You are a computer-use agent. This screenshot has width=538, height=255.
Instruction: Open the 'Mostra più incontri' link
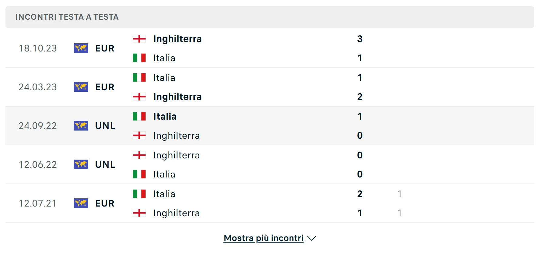click(x=263, y=238)
